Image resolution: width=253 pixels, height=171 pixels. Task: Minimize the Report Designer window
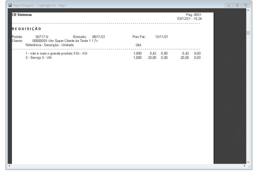[229, 5]
